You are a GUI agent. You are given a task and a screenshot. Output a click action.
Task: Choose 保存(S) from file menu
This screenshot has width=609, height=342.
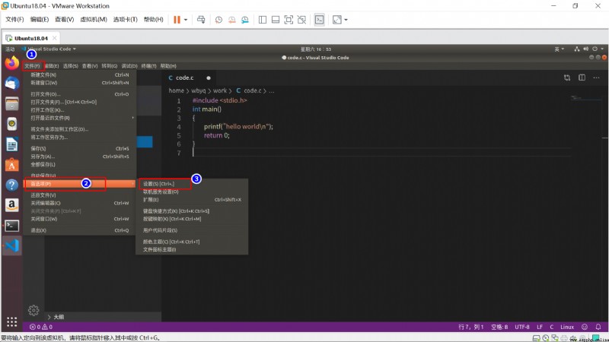79,148
